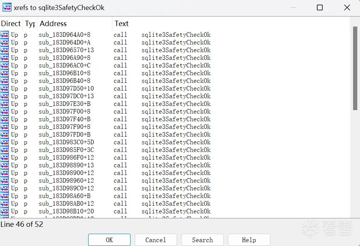Dismiss the dialog with Cancel

point(156,240)
